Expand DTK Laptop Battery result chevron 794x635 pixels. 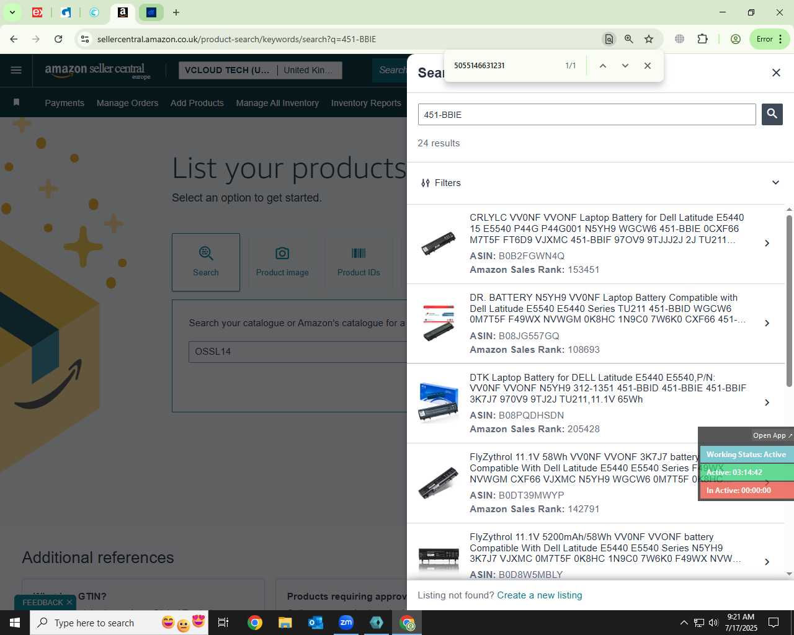click(x=767, y=403)
